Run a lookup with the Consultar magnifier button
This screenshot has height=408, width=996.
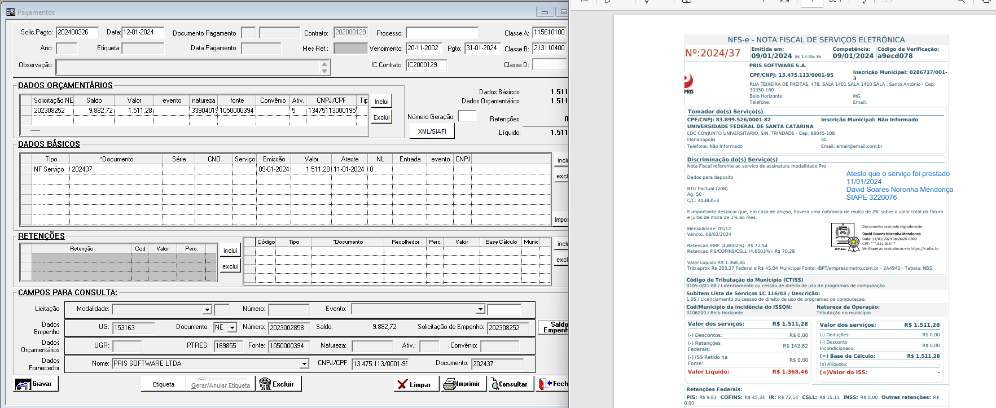coord(510,384)
